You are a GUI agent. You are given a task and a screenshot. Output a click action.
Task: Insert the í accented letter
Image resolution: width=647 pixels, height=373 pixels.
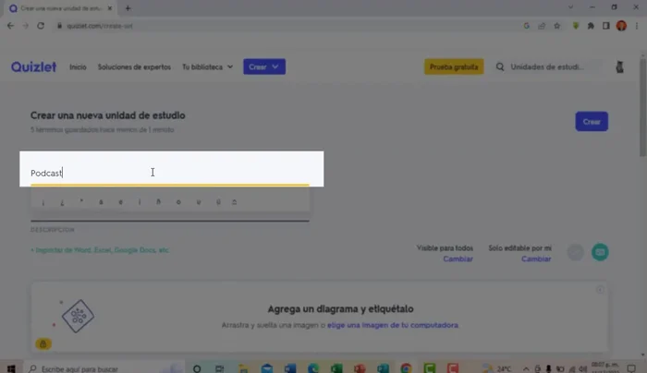[140, 202]
